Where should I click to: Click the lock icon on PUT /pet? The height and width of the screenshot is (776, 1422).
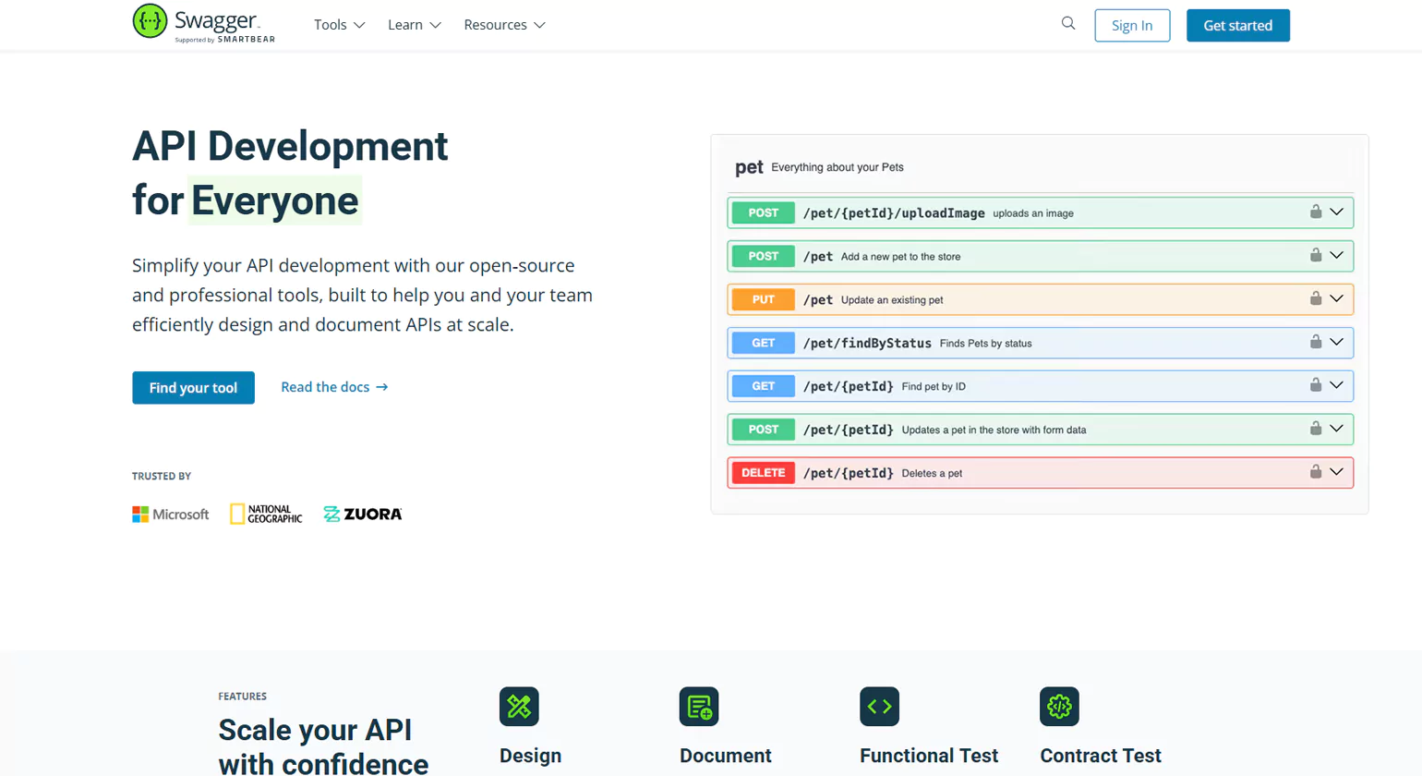(x=1315, y=298)
